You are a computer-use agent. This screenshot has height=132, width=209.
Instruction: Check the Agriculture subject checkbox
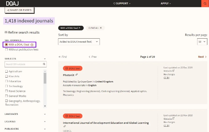(6, 71)
